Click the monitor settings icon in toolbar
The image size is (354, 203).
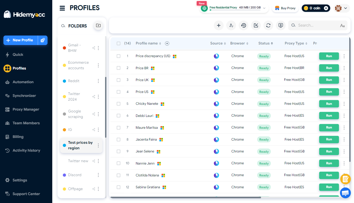click(281, 25)
